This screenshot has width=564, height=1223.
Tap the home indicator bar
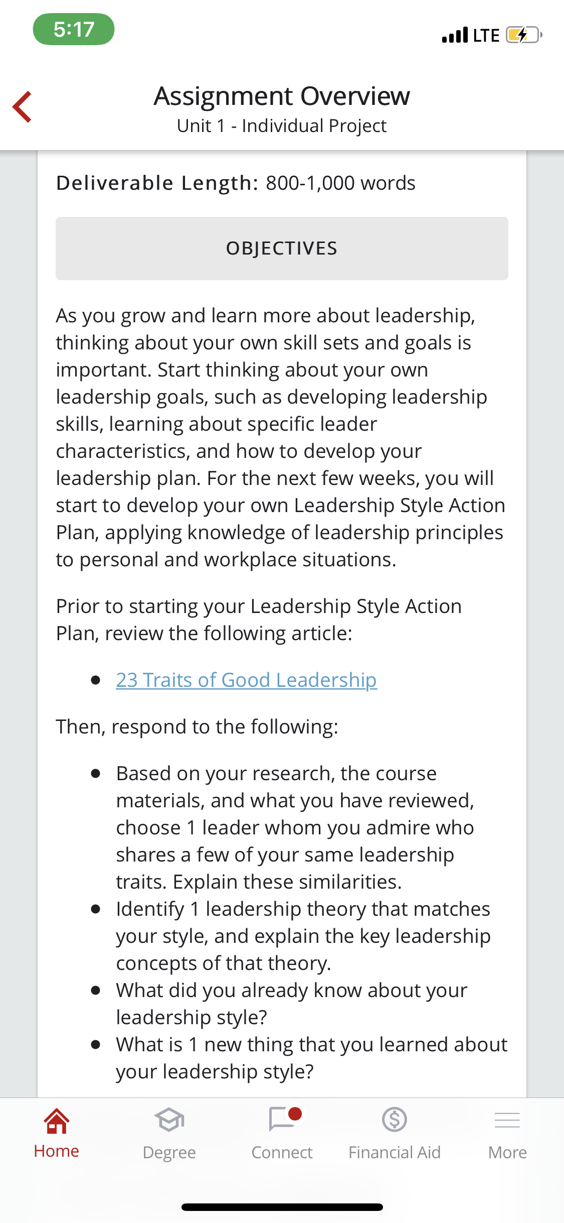(x=282, y=1207)
